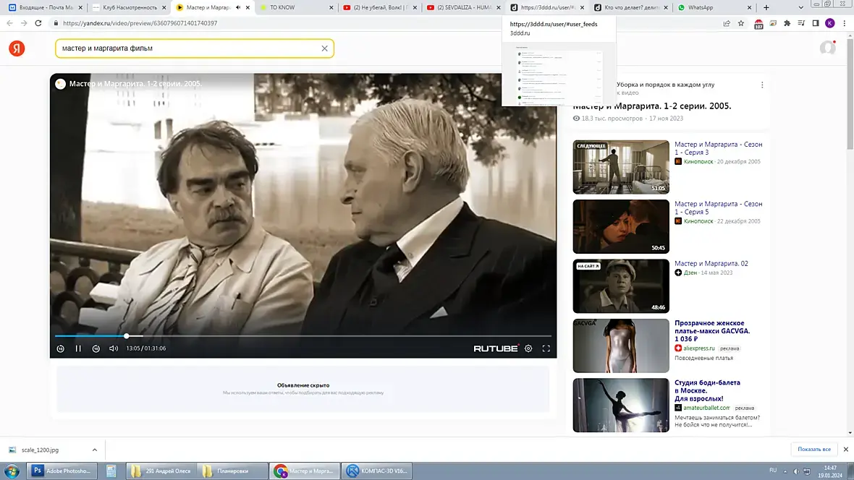Viewport: 854px width, 480px height.
Task: Go forward in browser history
Action: tap(24, 23)
